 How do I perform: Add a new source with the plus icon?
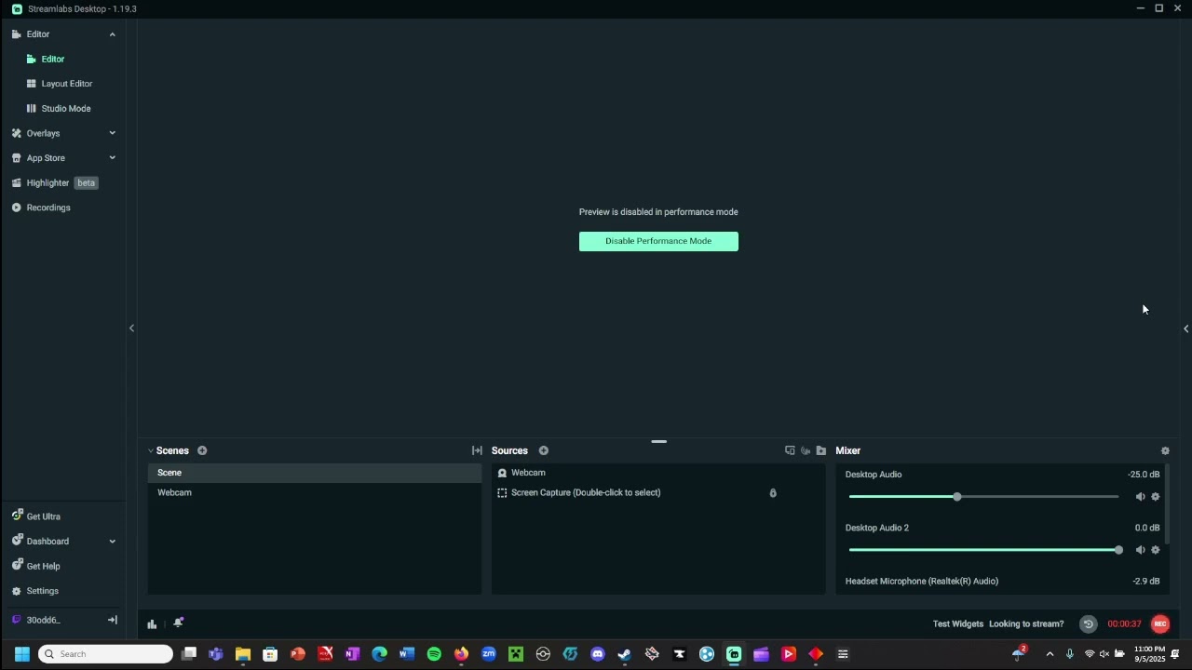tap(544, 450)
